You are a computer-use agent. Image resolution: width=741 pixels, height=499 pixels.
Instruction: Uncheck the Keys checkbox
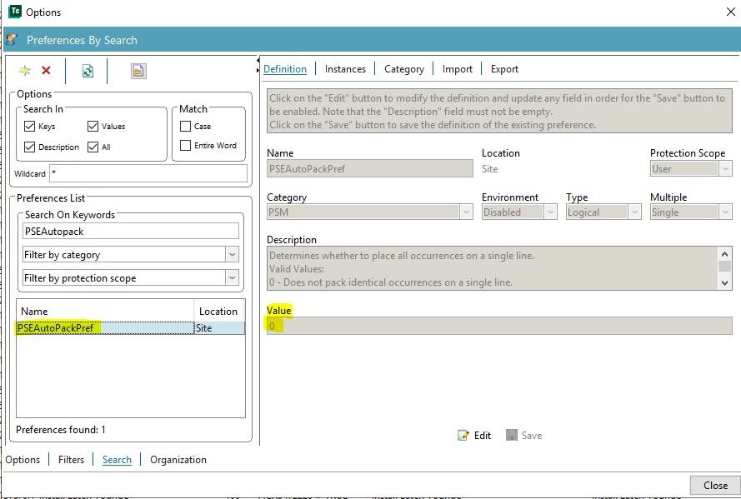pyautogui.click(x=30, y=127)
